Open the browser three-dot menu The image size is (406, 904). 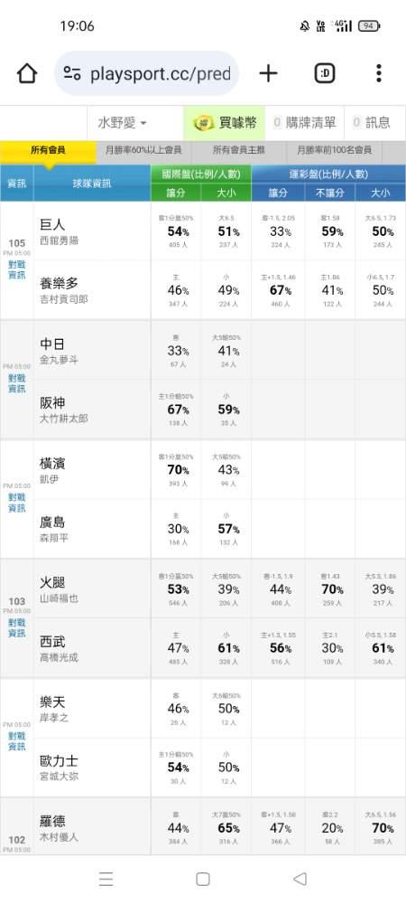pos(378,73)
